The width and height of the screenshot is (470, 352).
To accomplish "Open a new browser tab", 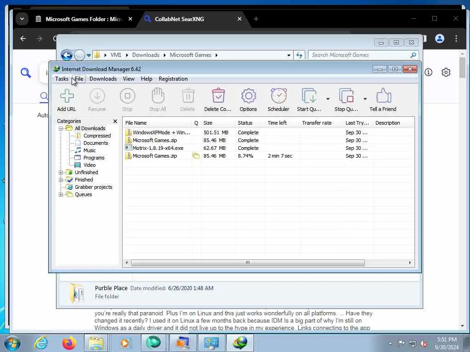I will tap(256, 19).
